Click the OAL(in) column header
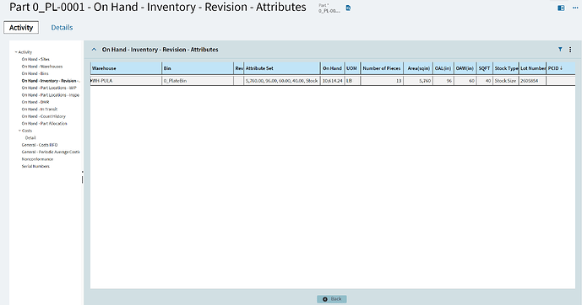The image size is (582, 305). [443, 68]
